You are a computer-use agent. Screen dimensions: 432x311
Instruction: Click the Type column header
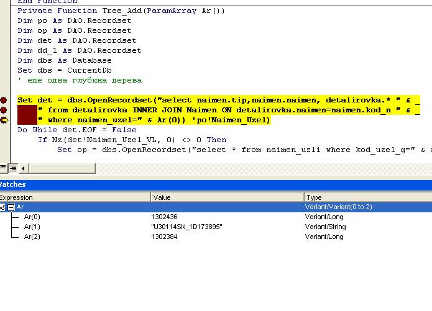pyautogui.click(x=368, y=197)
